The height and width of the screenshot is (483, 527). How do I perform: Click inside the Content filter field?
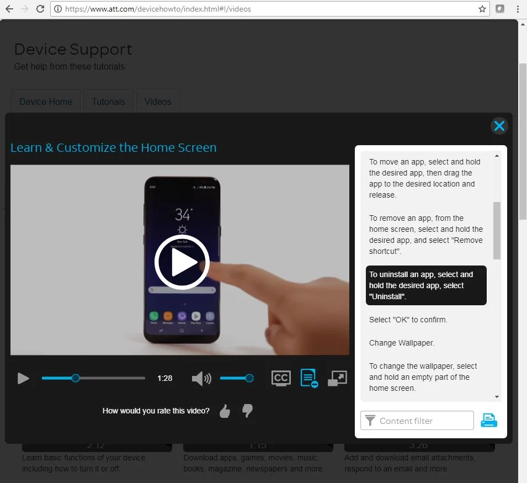419,421
